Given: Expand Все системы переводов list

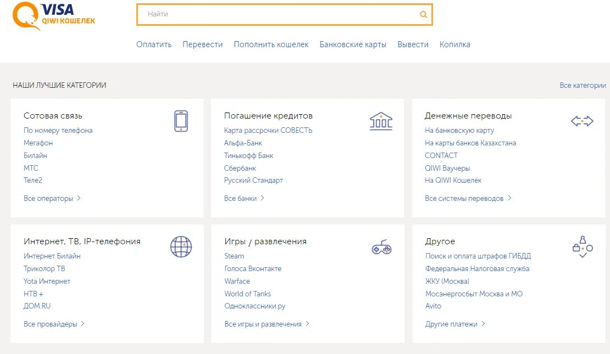Looking at the screenshot, I should [x=468, y=198].
